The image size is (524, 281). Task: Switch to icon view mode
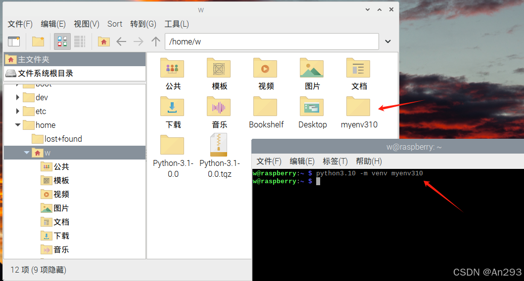click(x=62, y=41)
